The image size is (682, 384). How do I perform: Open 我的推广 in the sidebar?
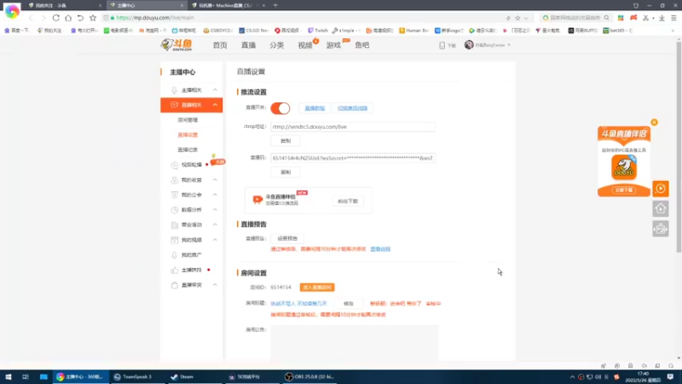pyautogui.click(x=191, y=254)
